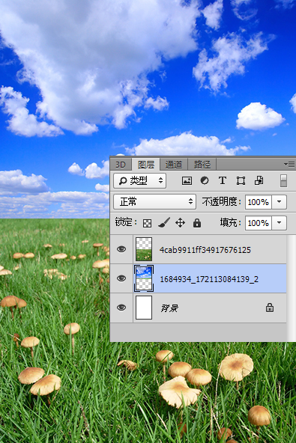Filter for pixel layers icon
The height and width of the screenshot is (443, 296).
pyautogui.click(x=187, y=180)
